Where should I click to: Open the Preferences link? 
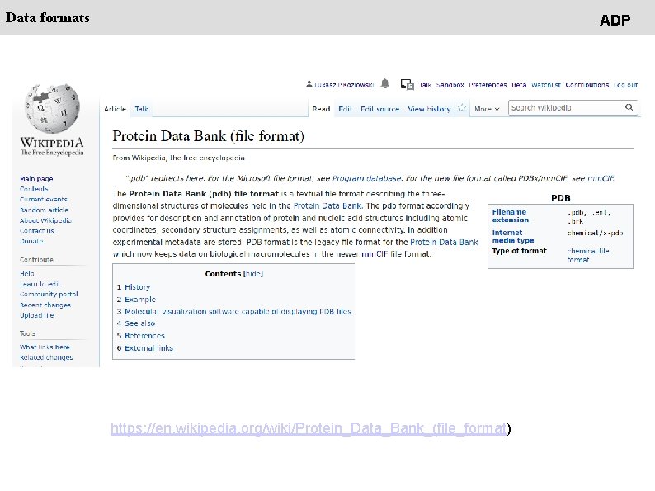(488, 85)
